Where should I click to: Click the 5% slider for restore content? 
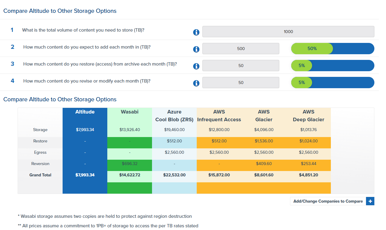302,66
